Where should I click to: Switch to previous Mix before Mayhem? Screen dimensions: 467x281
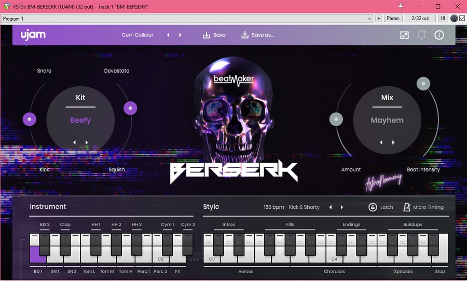(x=381, y=142)
